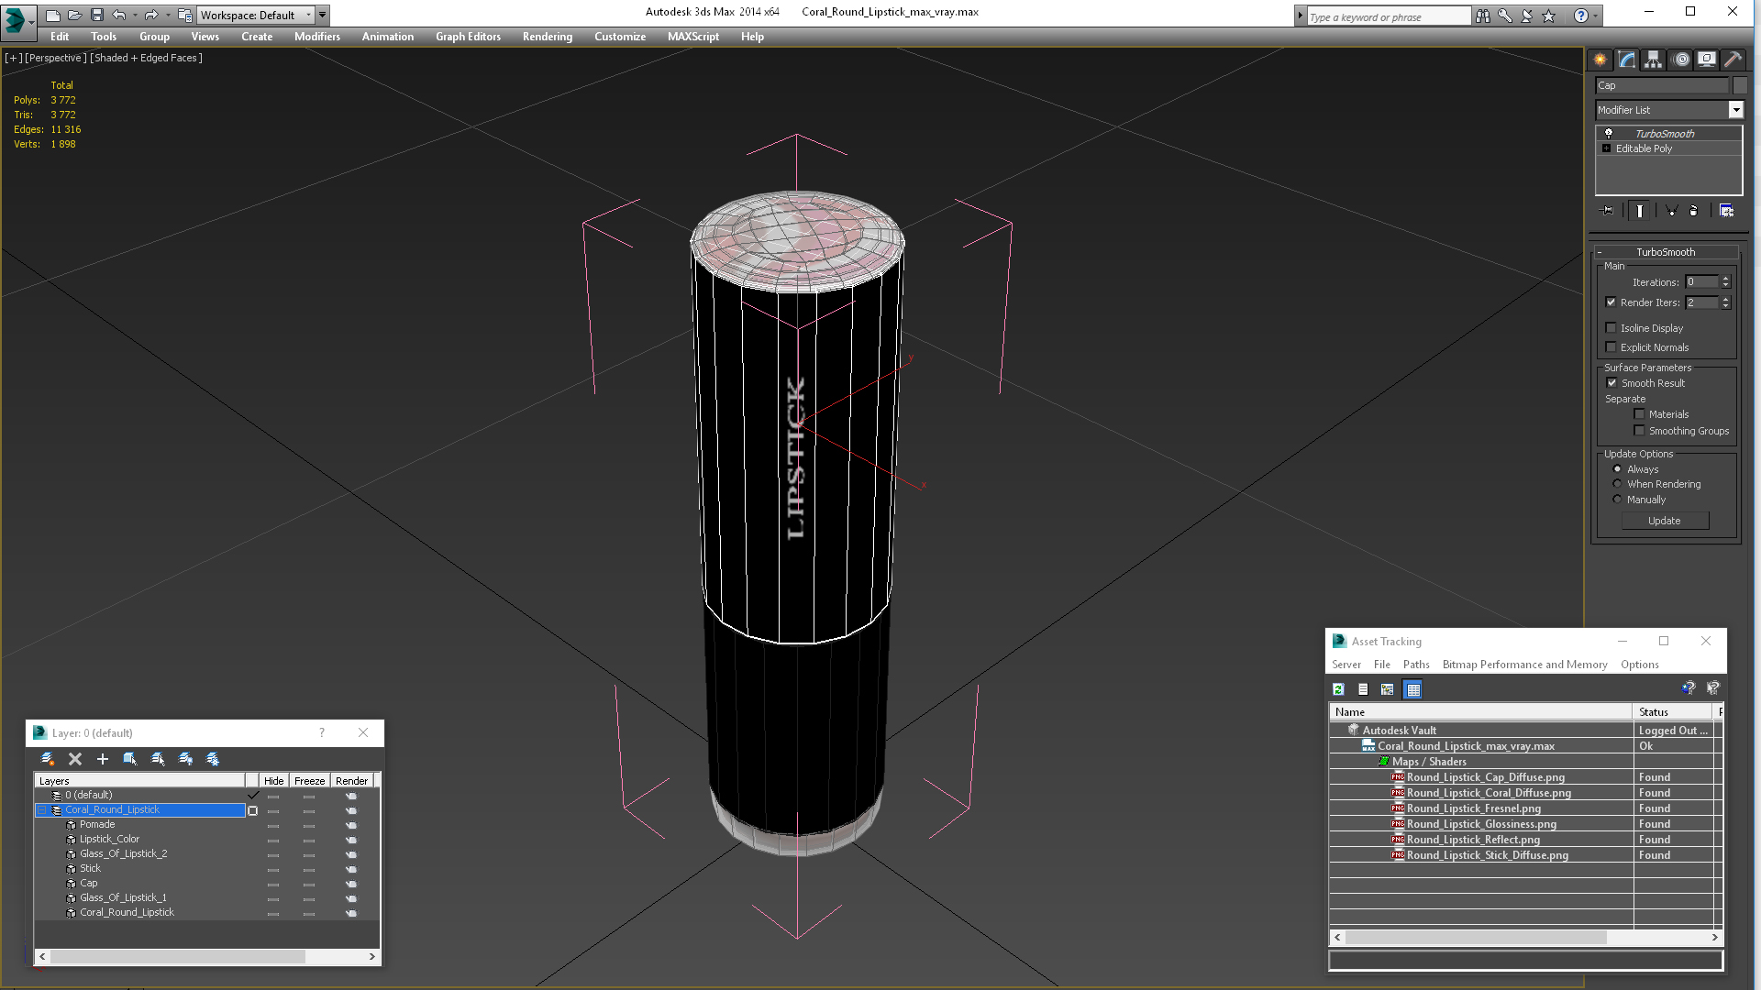
Task: Click the Pin Stack icon
Action: [1608, 211]
